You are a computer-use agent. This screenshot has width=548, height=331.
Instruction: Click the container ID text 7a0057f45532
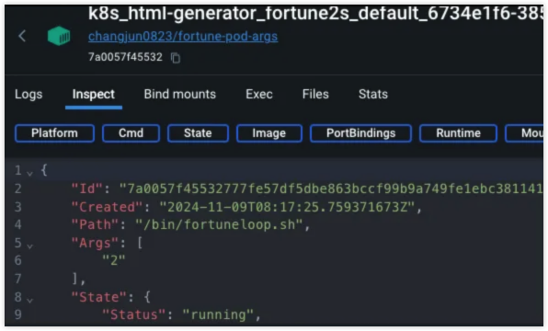pos(125,57)
